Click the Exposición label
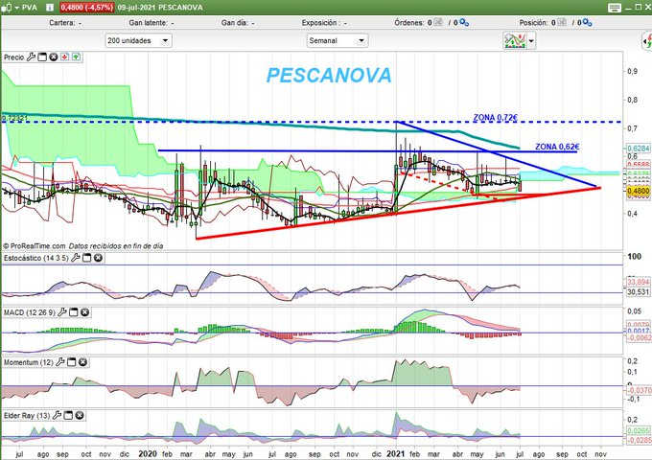Viewport: 652px width, 460px height. [319, 23]
